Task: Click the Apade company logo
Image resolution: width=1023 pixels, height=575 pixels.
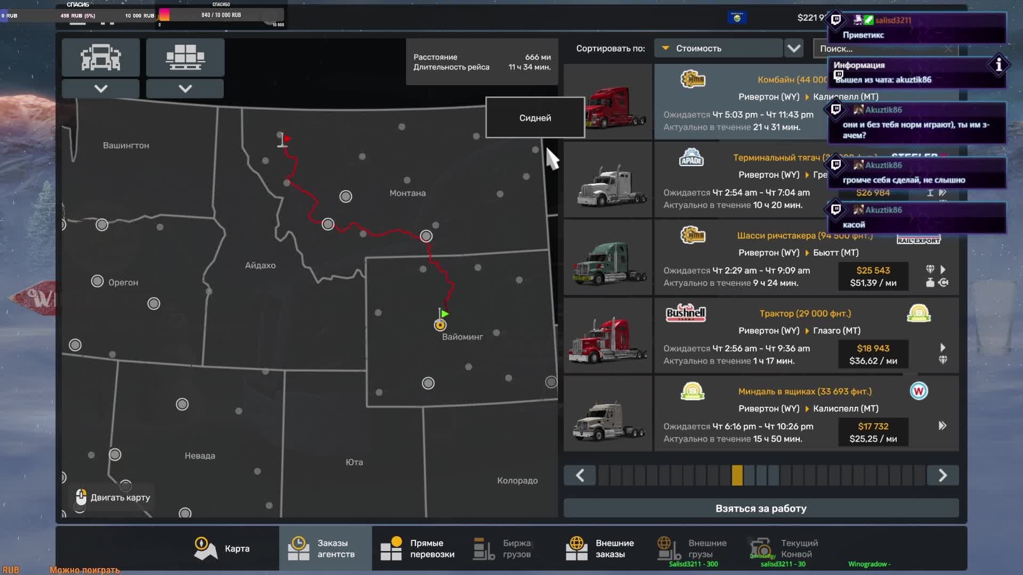Action: 691,158
